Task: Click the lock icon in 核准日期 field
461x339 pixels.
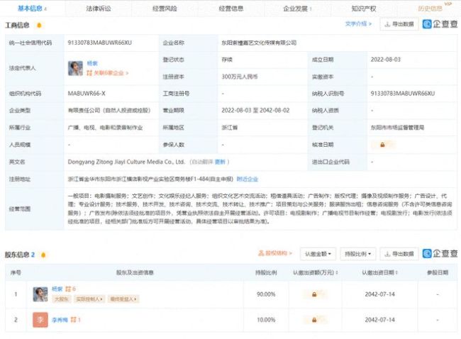Action: click(383, 145)
